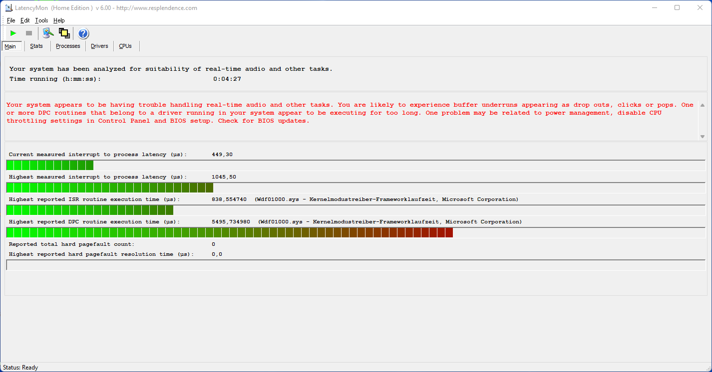Viewport: 712px width, 372px height.
Task: Click the highest DPC routine execution time bar
Action: coord(230,232)
